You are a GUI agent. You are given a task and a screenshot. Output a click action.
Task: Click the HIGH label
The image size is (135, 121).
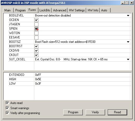pos(12,79)
